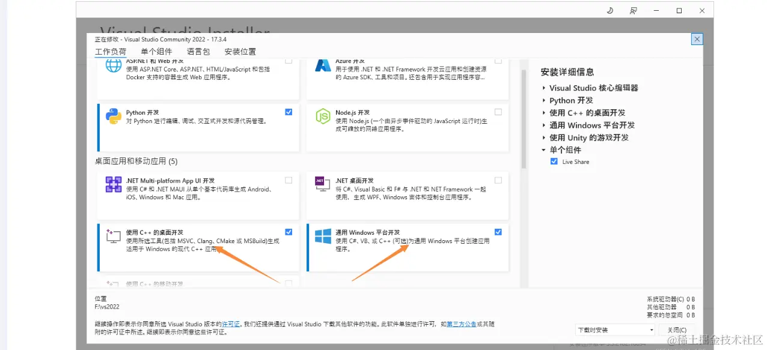Expand Python 开发 in installation details

543,100
